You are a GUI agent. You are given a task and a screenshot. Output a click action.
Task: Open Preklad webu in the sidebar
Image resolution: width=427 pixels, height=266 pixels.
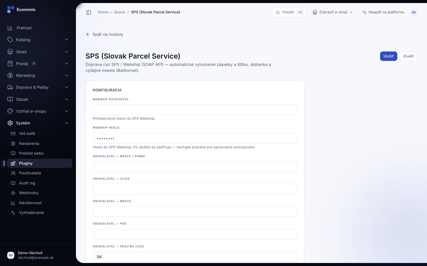point(40,153)
